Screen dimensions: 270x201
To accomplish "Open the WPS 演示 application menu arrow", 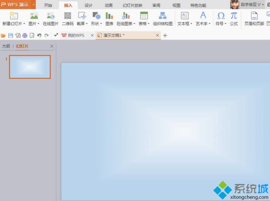I will (34, 5).
